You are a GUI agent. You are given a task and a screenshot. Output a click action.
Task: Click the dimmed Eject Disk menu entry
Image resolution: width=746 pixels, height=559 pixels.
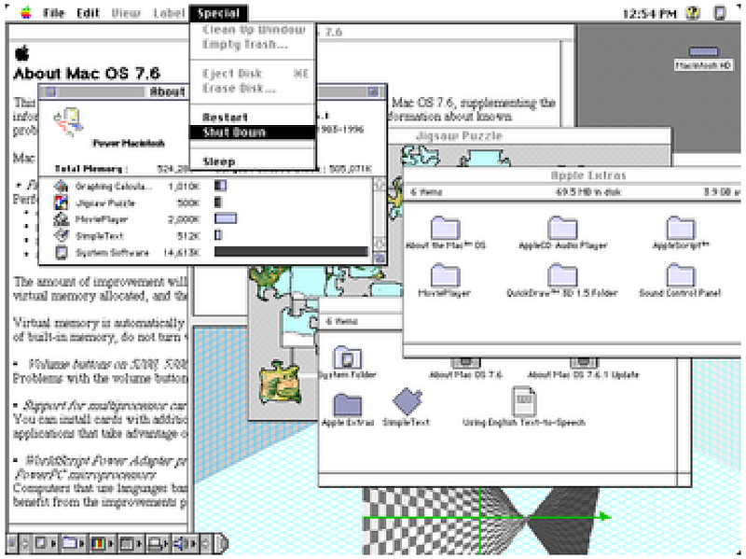point(252,74)
